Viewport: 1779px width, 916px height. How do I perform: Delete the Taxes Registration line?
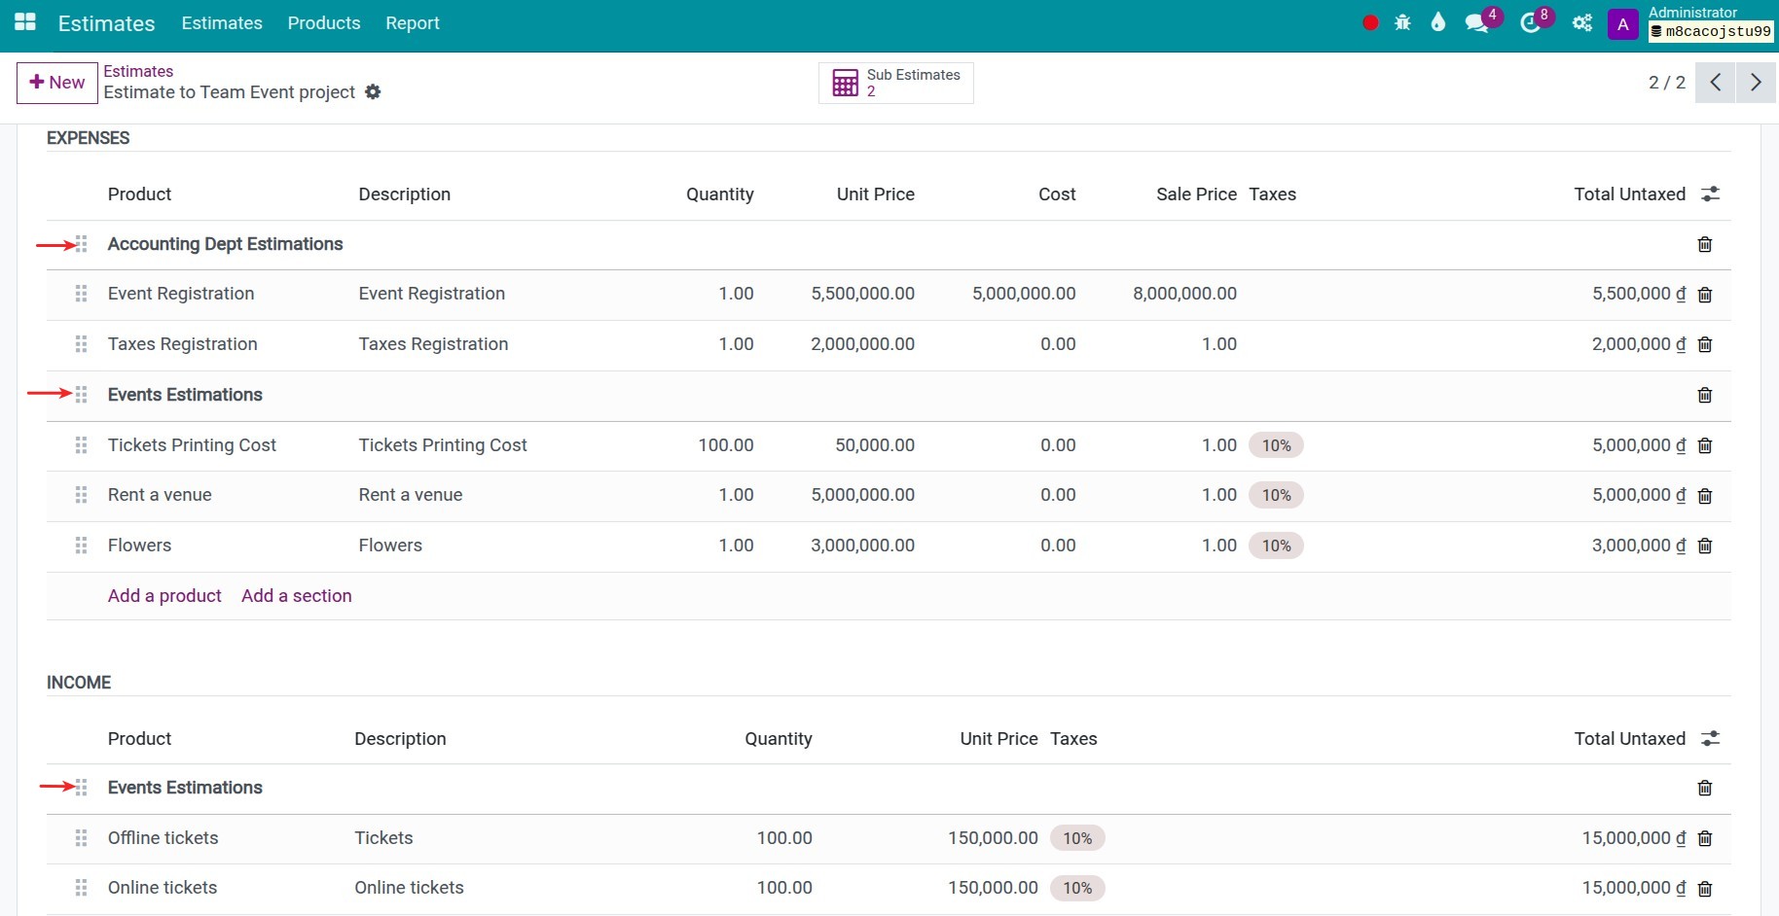[1705, 344]
